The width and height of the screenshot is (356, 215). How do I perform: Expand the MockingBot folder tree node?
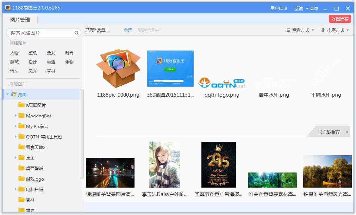(15, 116)
